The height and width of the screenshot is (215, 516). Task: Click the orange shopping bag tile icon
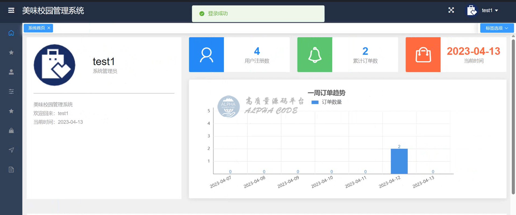(423, 55)
